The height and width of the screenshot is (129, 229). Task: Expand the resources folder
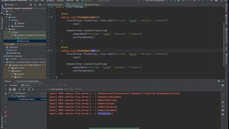9,26
